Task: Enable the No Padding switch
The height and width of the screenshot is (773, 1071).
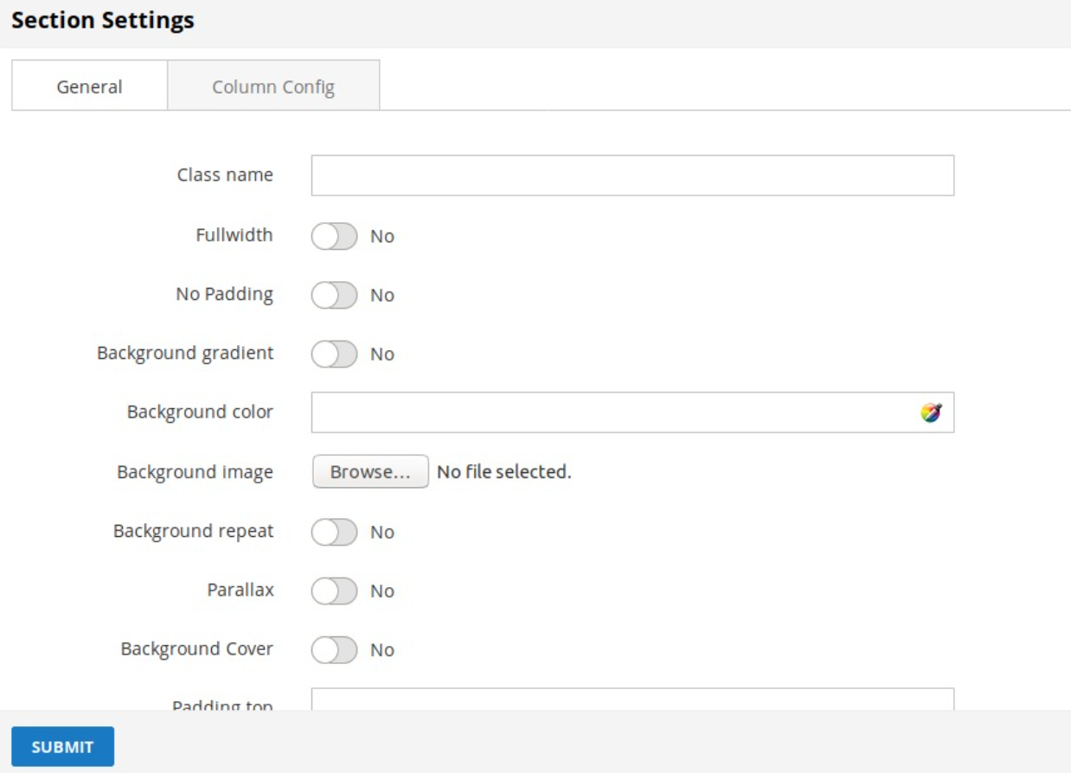Action: coord(334,295)
